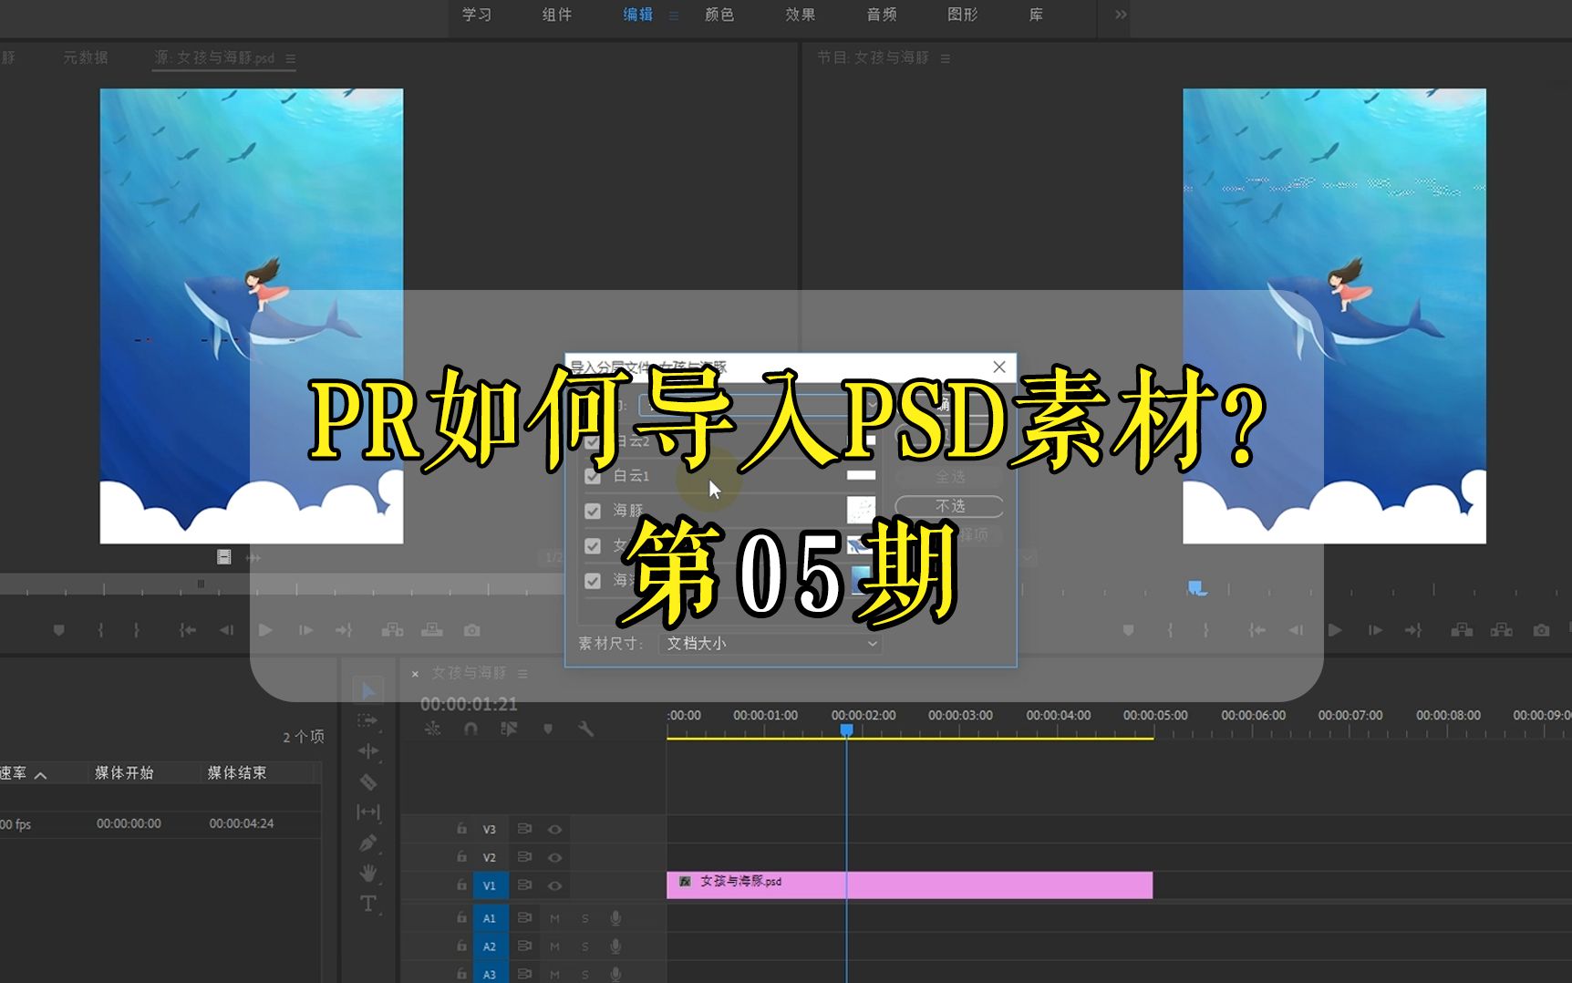Hide track V2 with eye icon
The width and height of the screenshot is (1572, 983).
coord(554,857)
